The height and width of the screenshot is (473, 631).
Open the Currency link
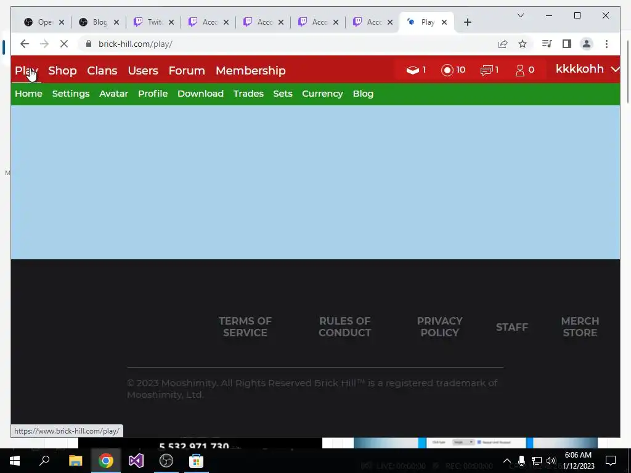[x=323, y=94]
